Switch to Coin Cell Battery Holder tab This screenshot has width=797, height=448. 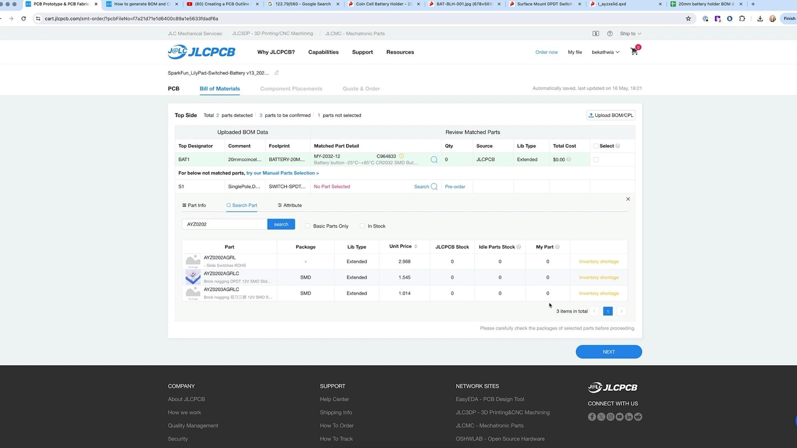click(384, 4)
